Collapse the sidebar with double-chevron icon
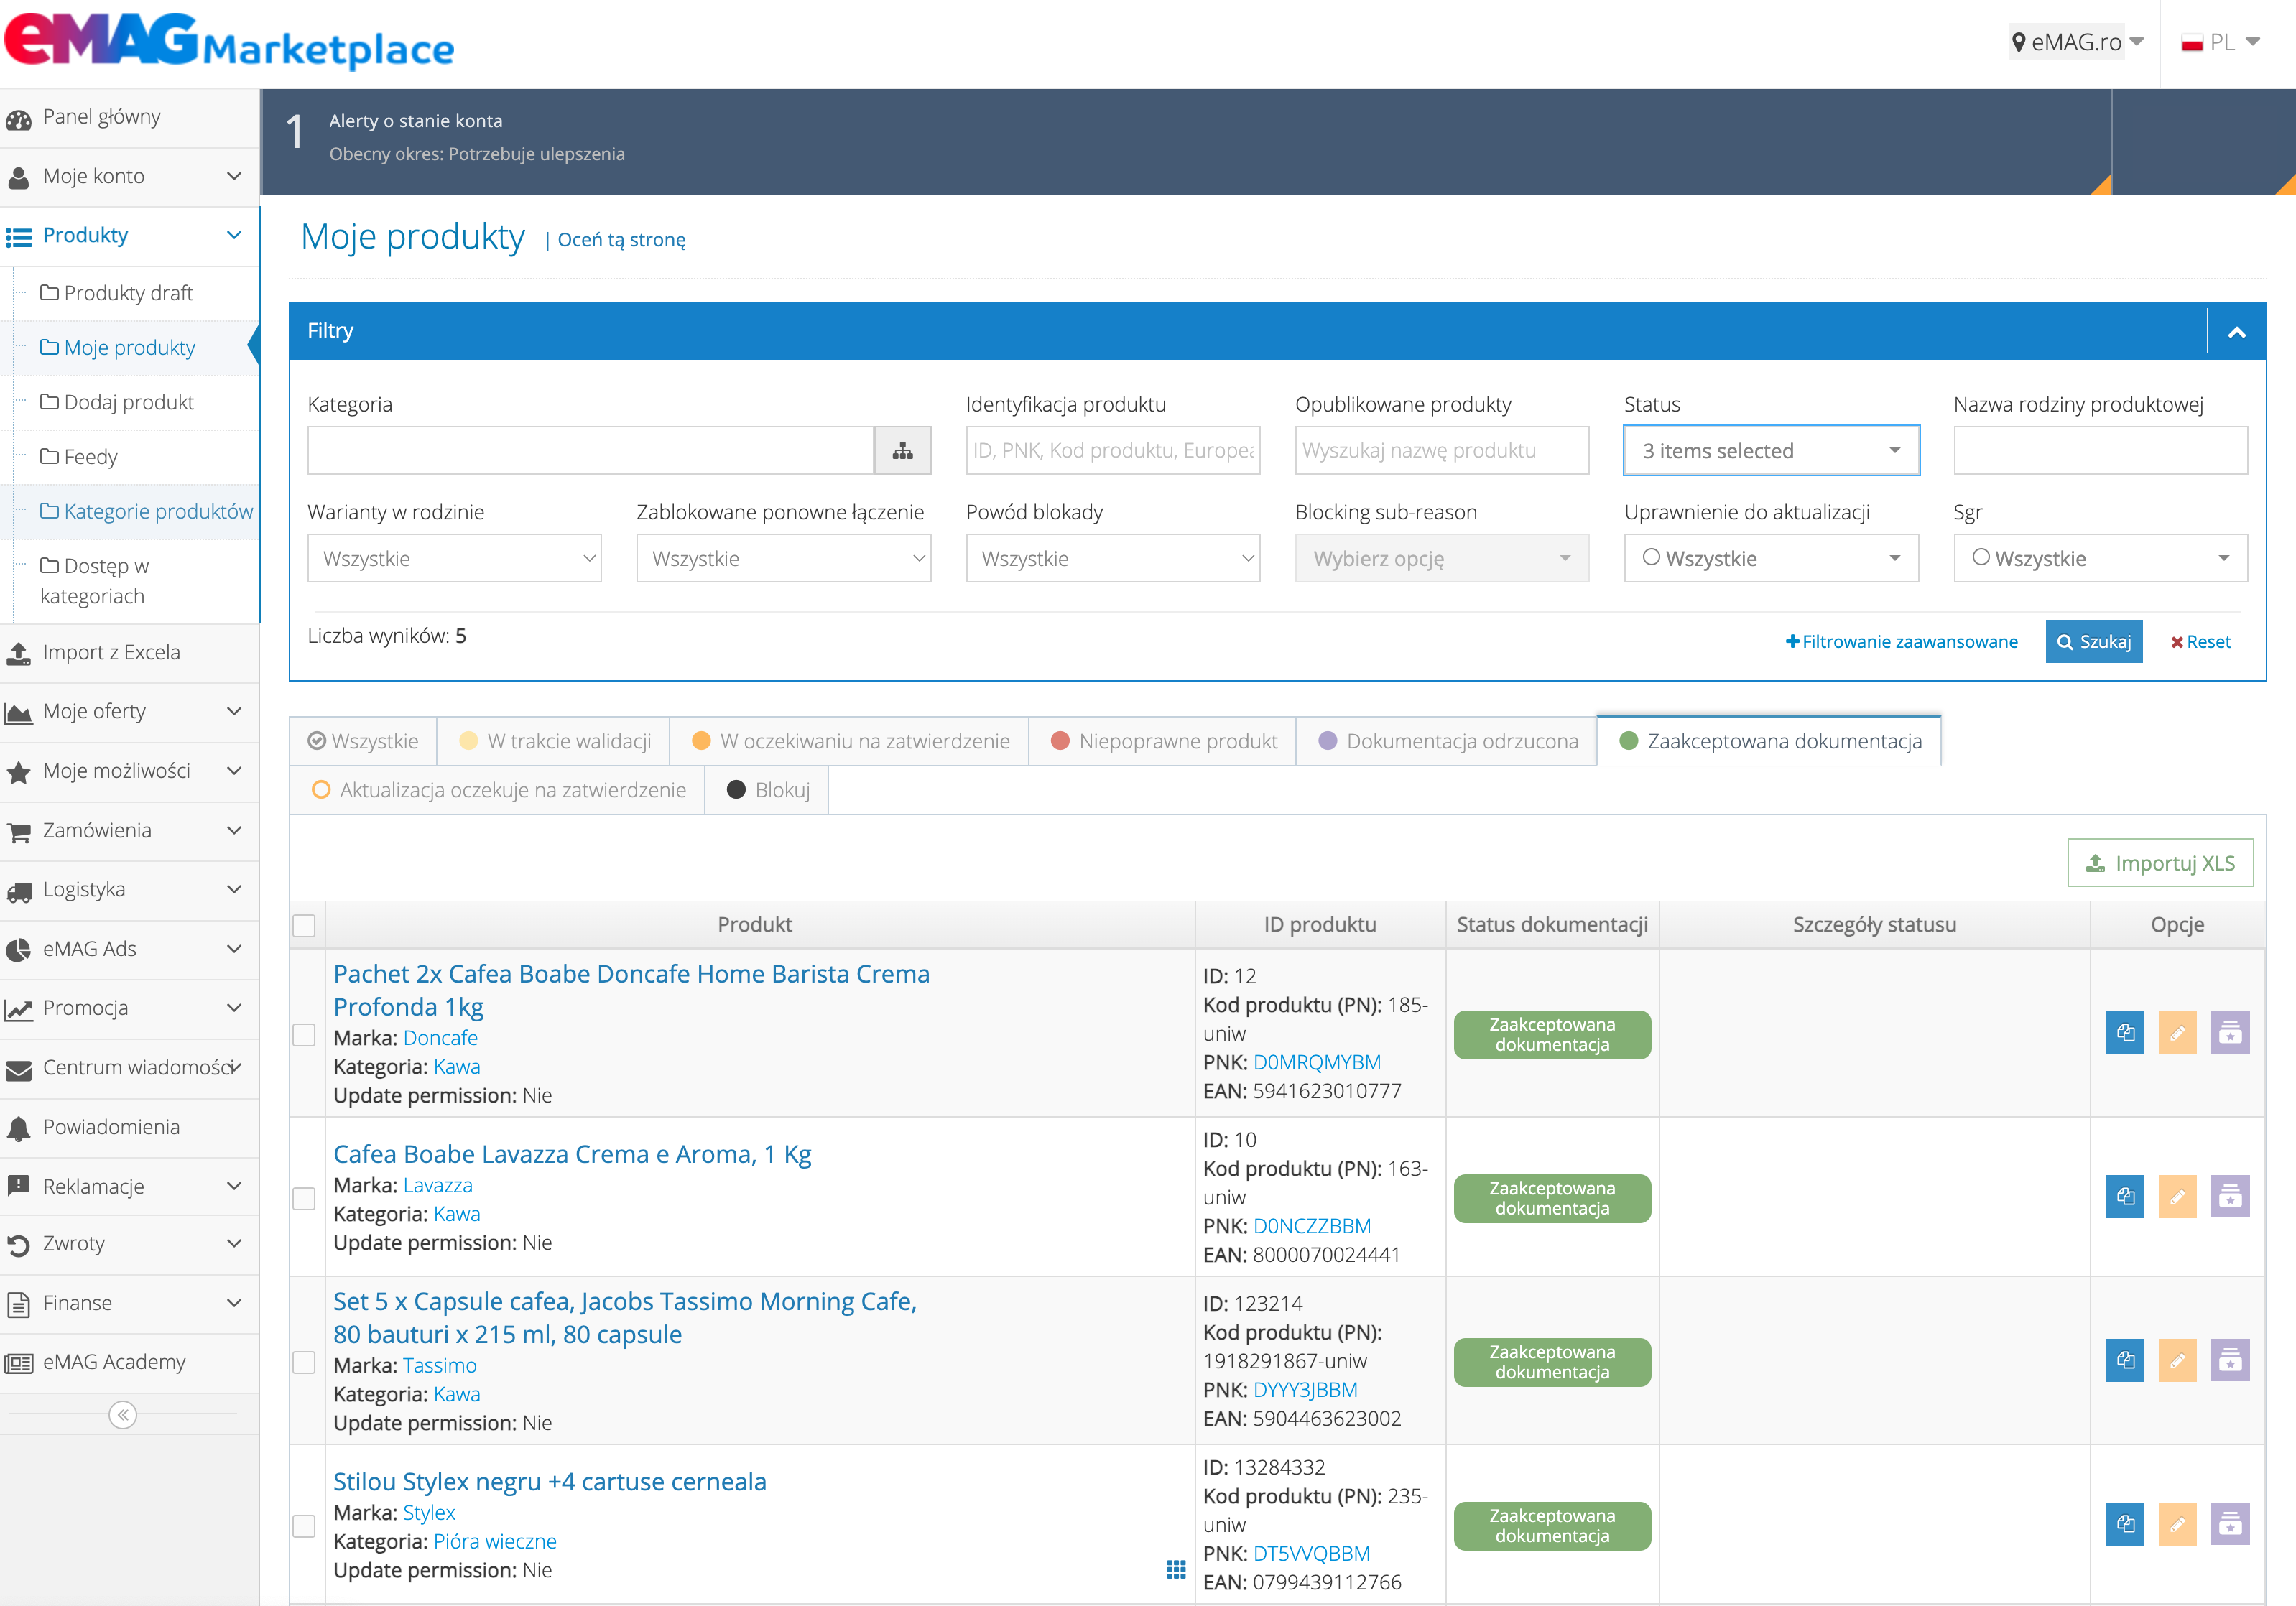 (123, 1414)
